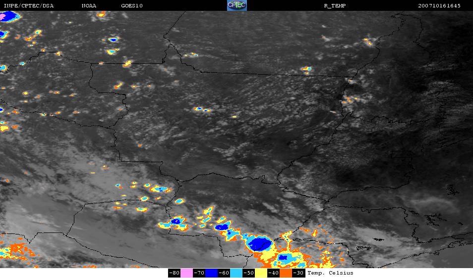The width and height of the screenshot is (473, 278).
Task: Click the -70 legend value
Action: (199, 273)
